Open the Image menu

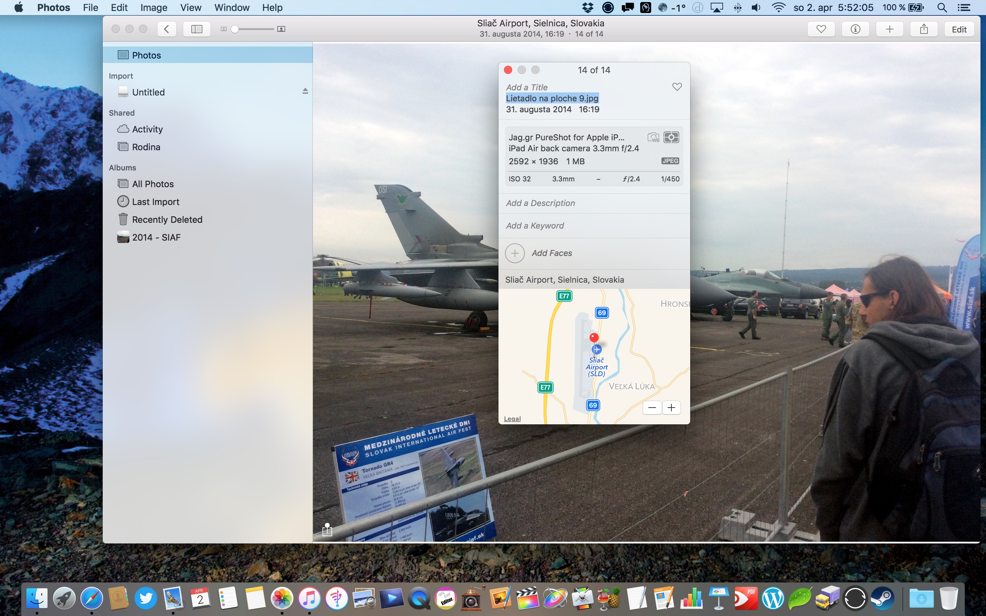(x=154, y=7)
